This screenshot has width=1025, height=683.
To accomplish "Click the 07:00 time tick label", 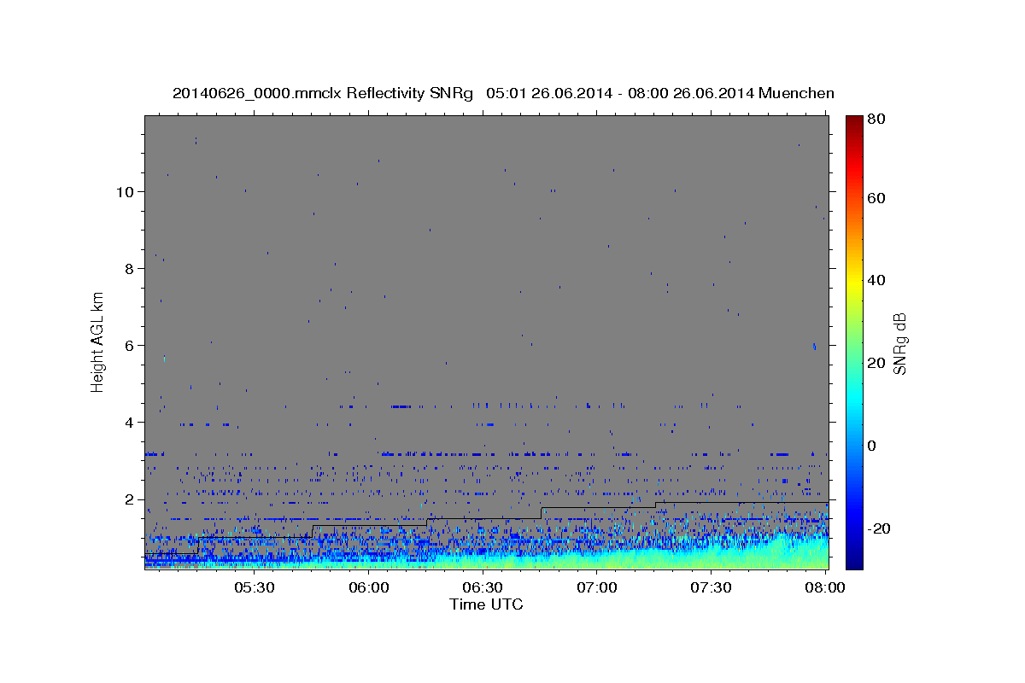I will pyautogui.click(x=597, y=587).
